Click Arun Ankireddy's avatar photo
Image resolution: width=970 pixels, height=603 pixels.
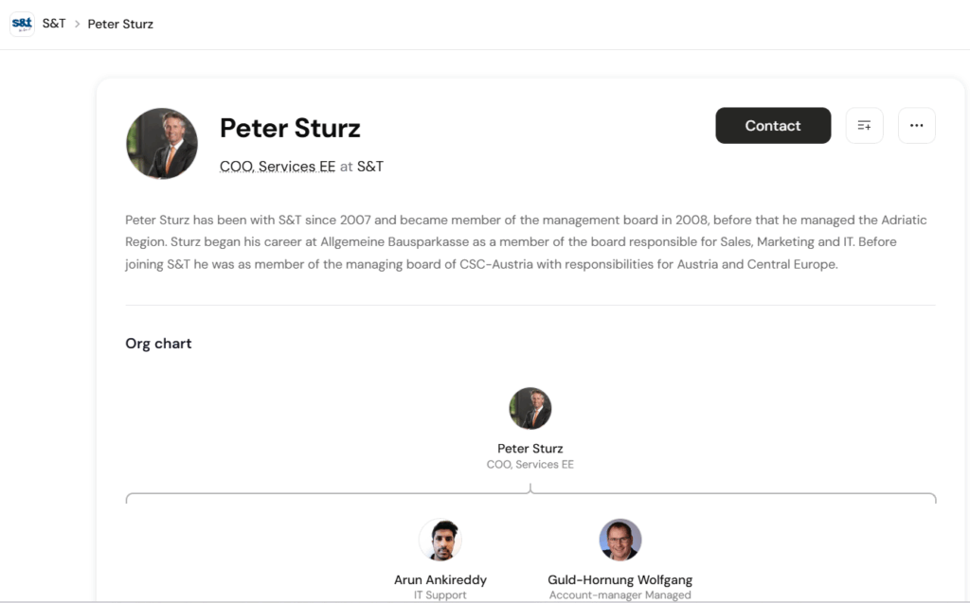point(440,540)
